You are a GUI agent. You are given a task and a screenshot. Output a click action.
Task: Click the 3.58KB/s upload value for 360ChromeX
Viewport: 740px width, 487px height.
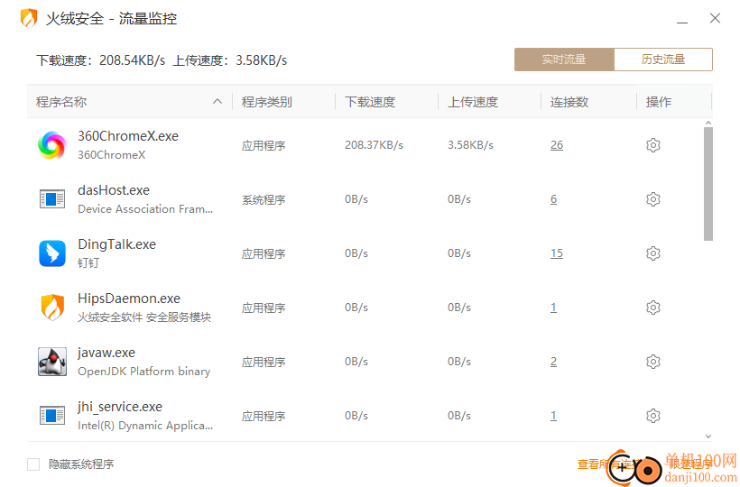tap(470, 145)
